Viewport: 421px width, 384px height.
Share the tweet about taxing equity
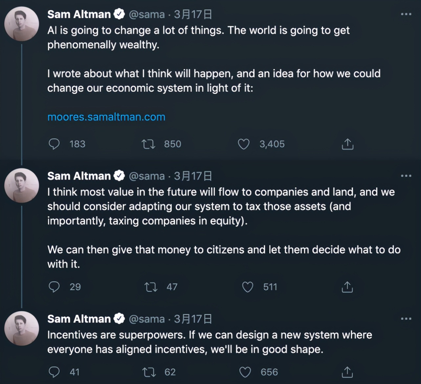(347, 287)
